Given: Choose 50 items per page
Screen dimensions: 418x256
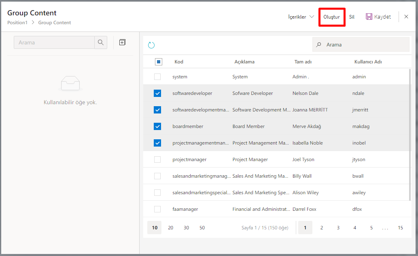Looking at the screenshot, I should click(202, 228).
